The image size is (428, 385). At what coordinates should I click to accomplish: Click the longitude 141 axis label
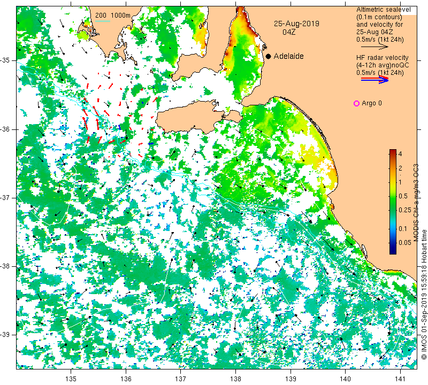(x=400, y=379)
